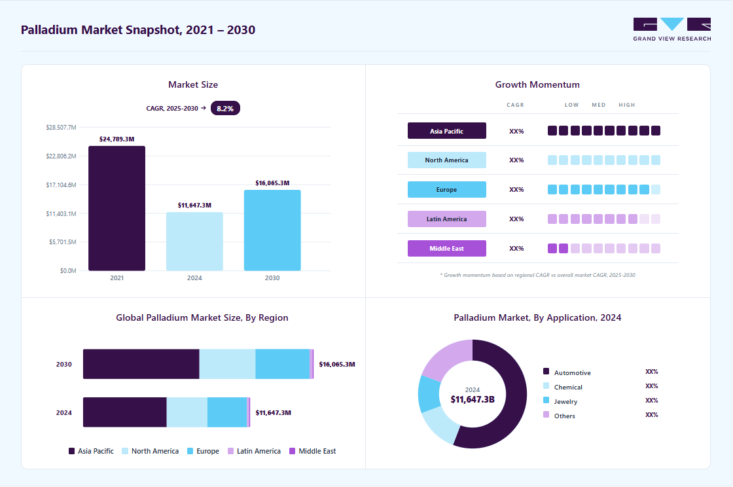Click the $11,647.3B donut center value
This screenshot has width=733, height=487.
point(473,399)
